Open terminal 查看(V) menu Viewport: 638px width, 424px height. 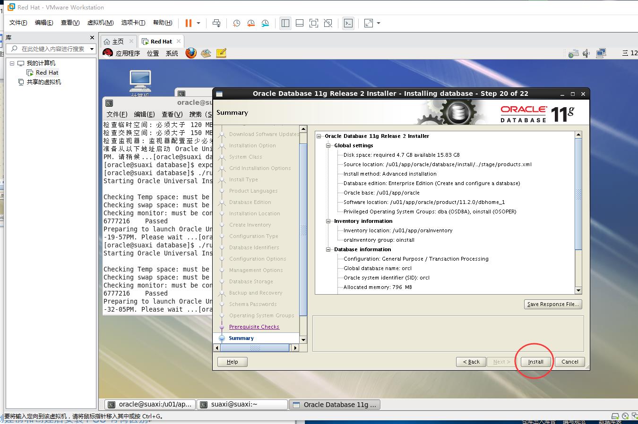(x=172, y=114)
